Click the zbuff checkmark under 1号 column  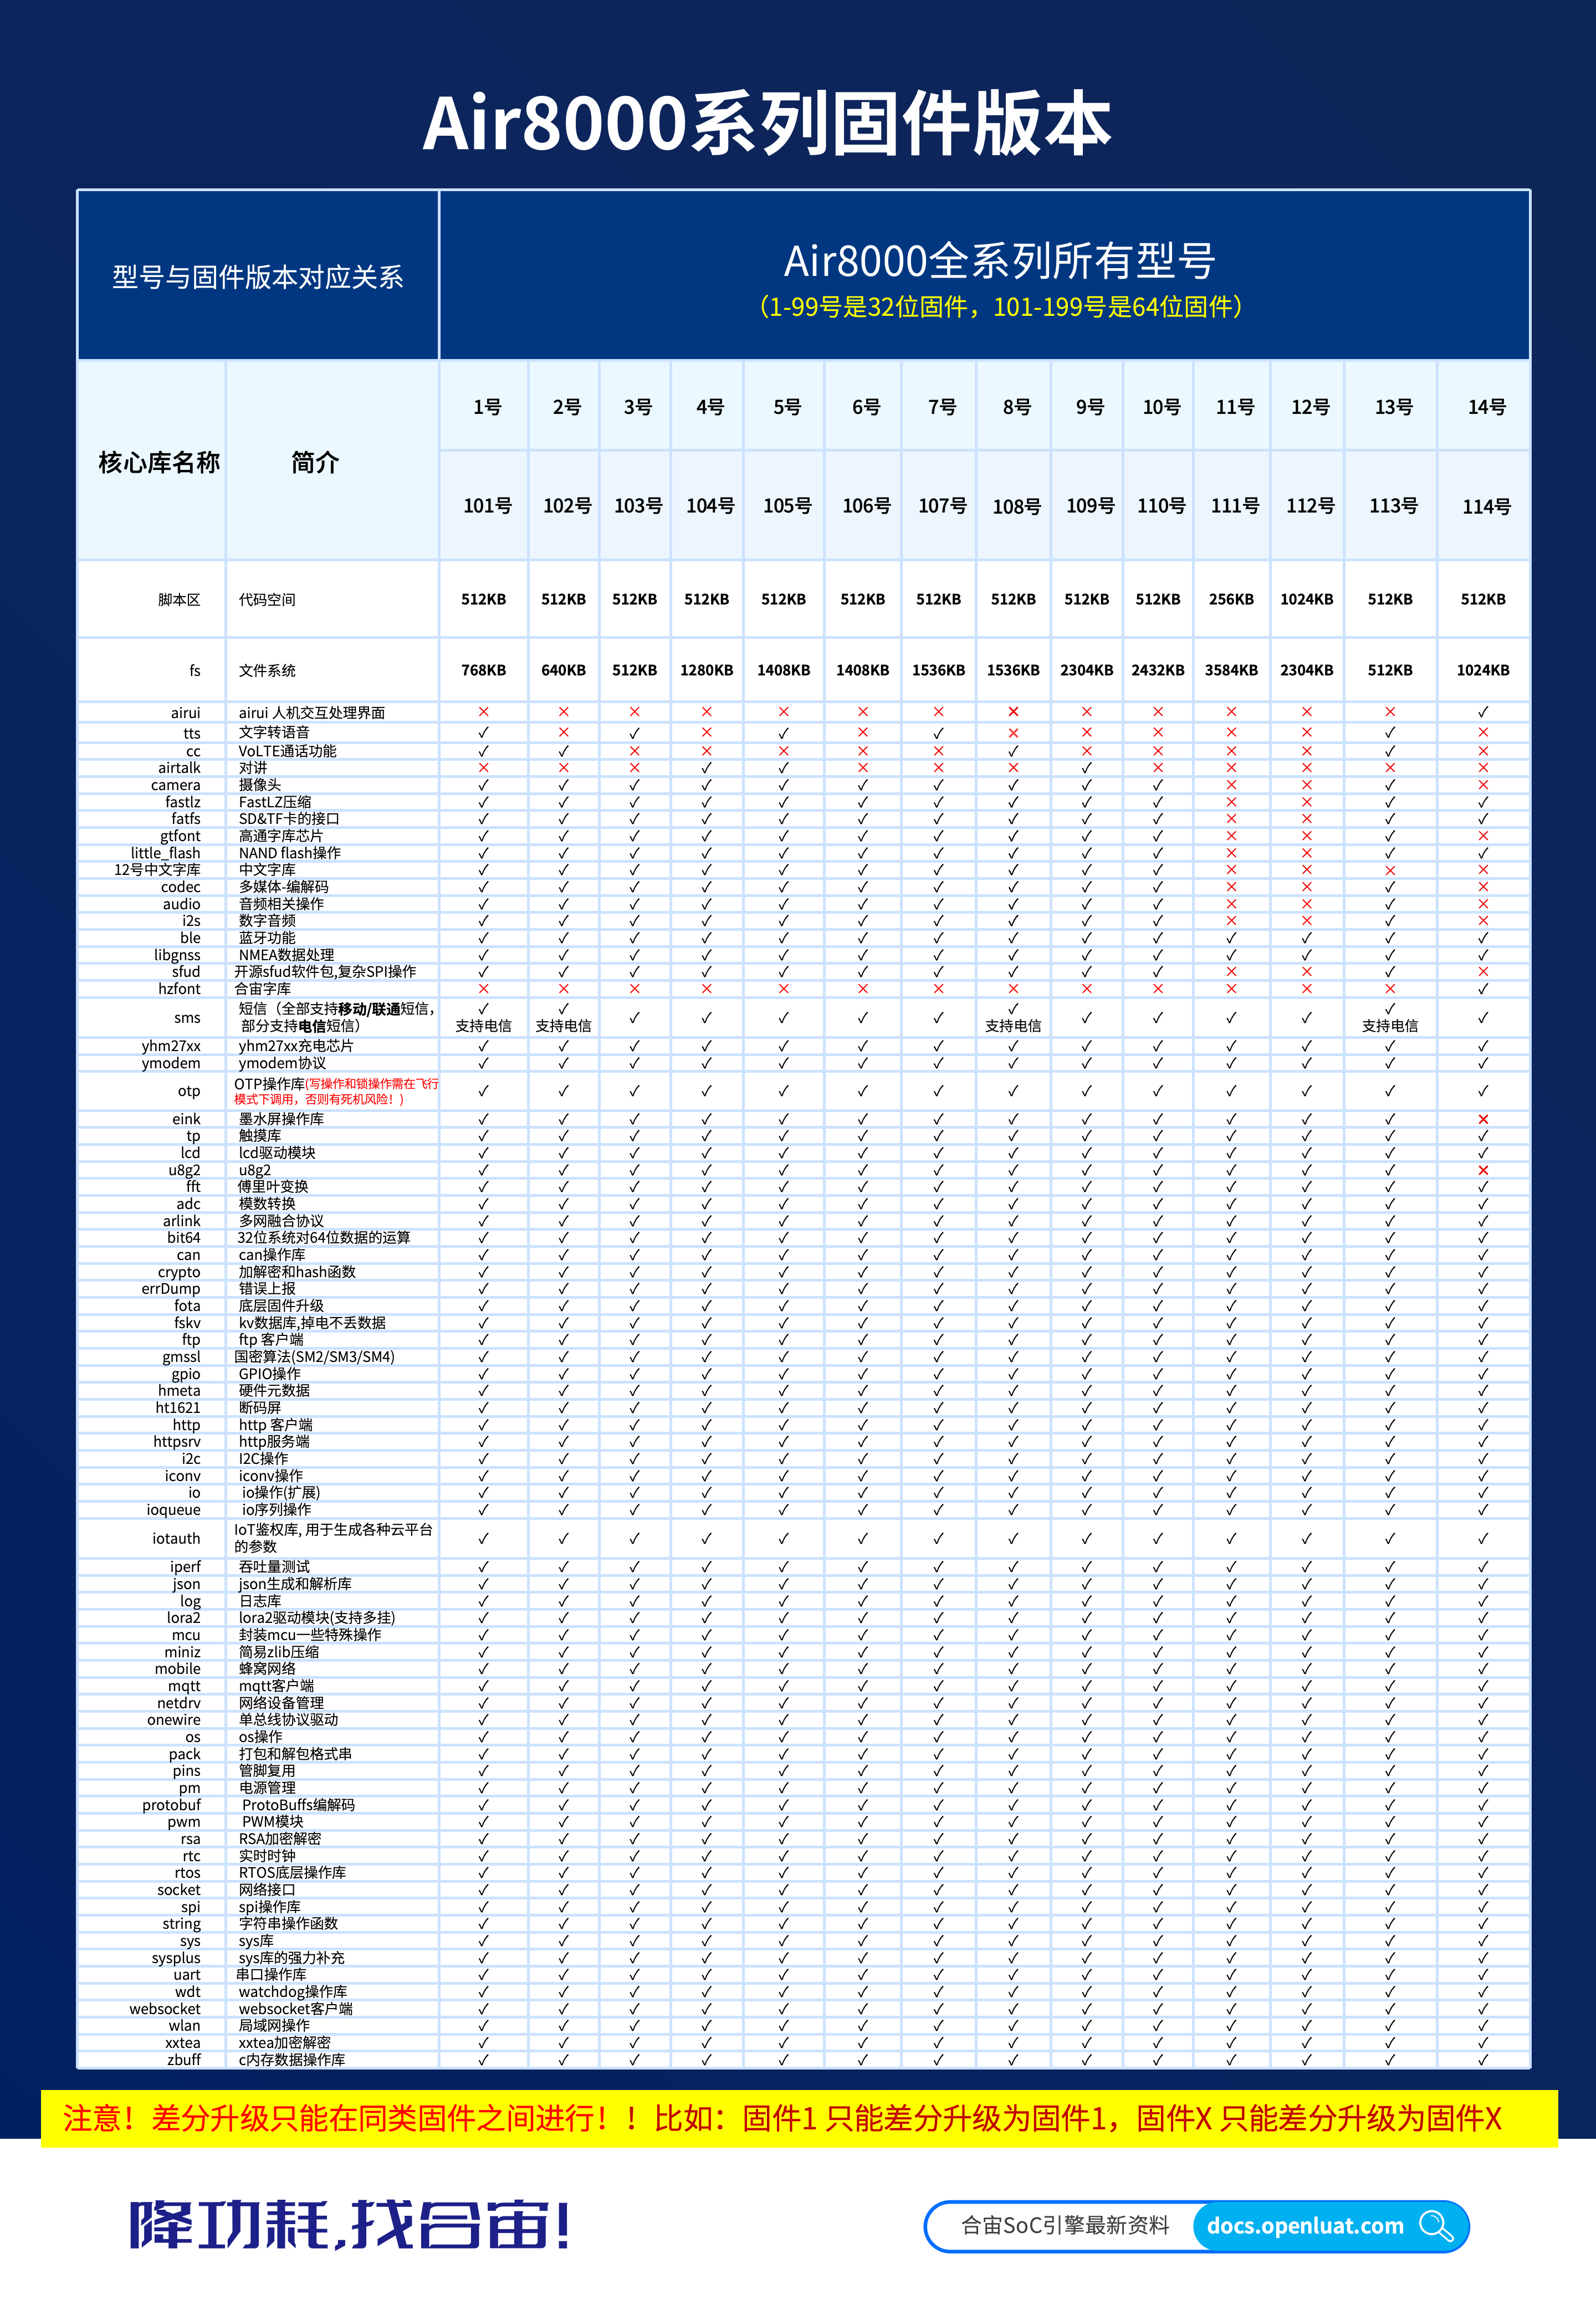click(x=483, y=2059)
